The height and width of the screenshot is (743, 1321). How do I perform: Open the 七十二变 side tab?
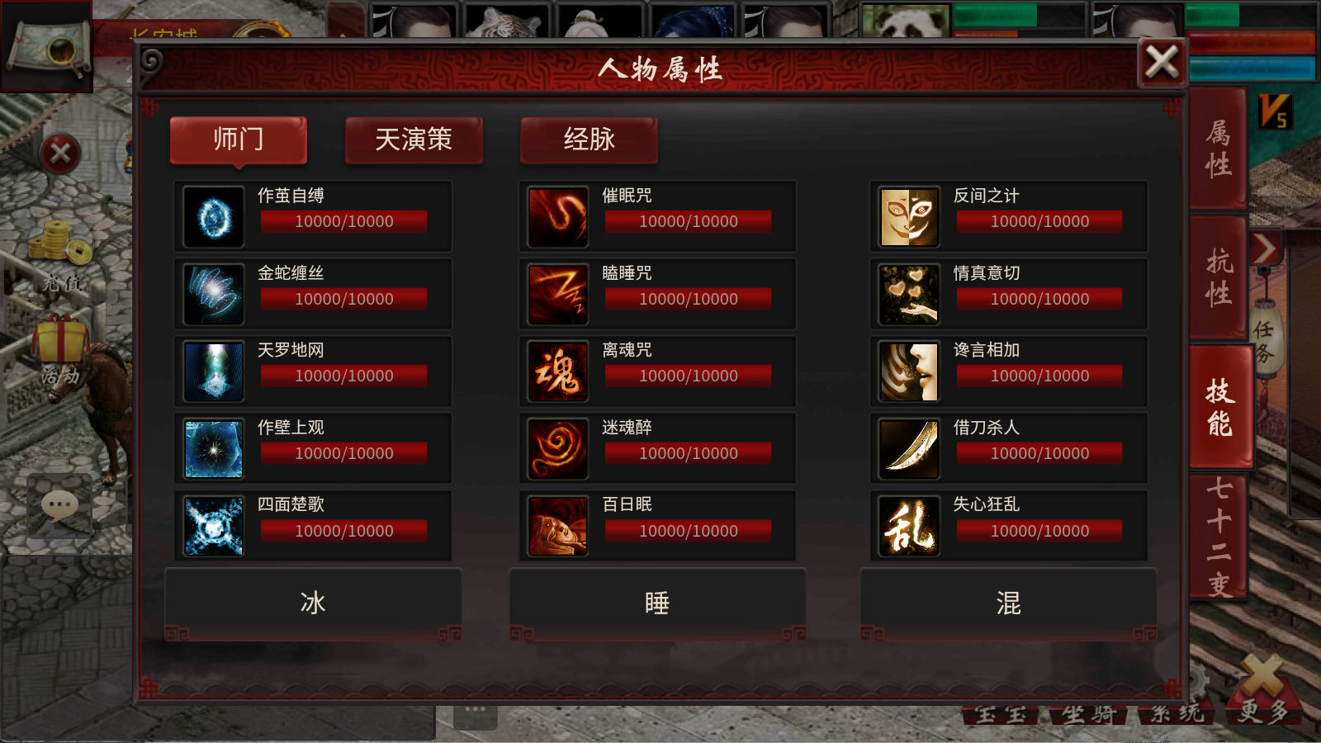1219,537
